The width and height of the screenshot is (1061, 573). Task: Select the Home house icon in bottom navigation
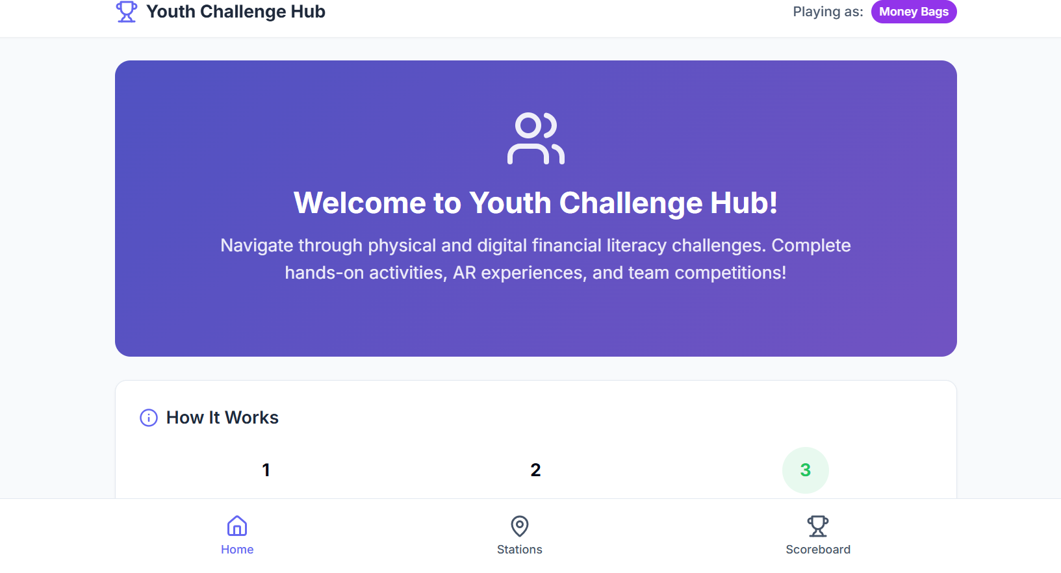pyautogui.click(x=237, y=526)
